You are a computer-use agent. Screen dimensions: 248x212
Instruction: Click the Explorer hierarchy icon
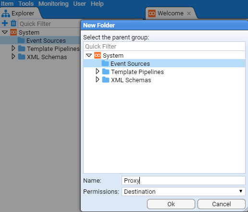6,13
